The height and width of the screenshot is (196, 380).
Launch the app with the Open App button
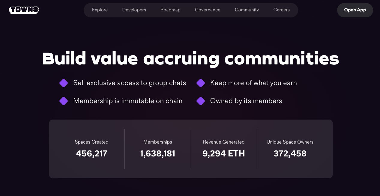tap(355, 10)
